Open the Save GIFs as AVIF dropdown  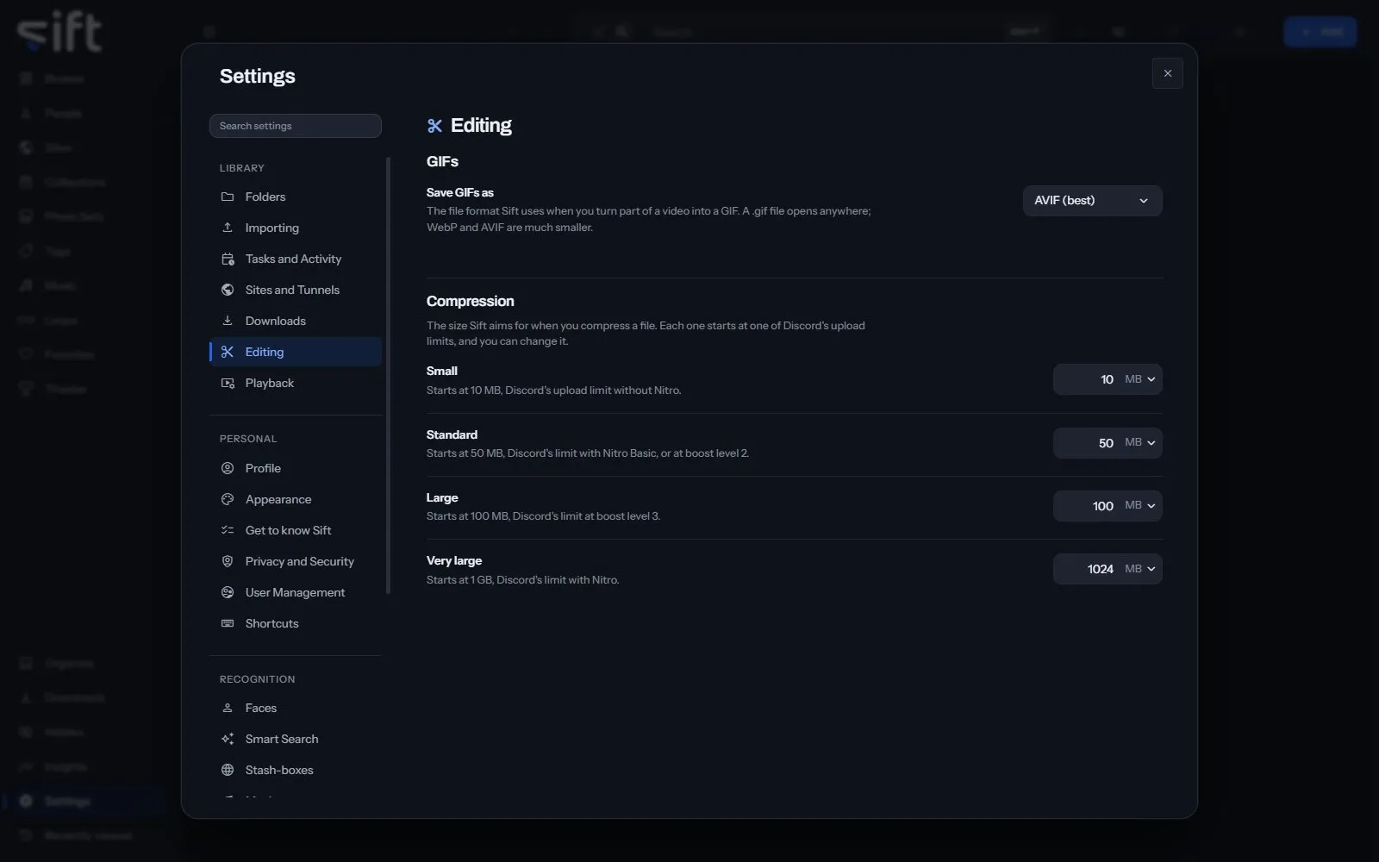click(x=1092, y=201)
